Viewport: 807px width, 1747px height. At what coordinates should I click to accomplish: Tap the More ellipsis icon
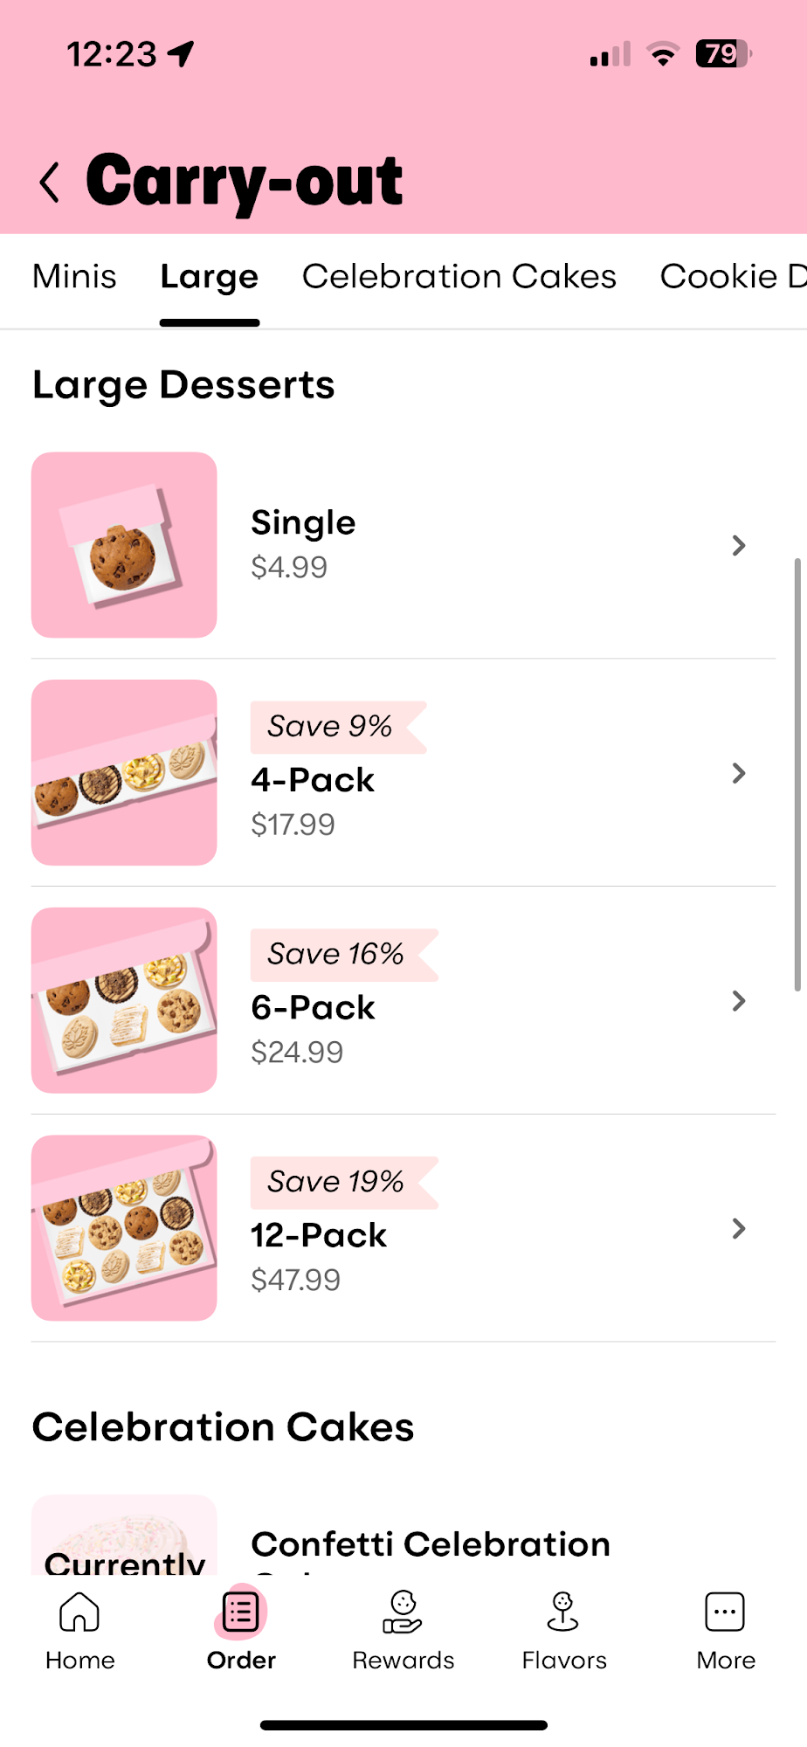coord(725,1612)
